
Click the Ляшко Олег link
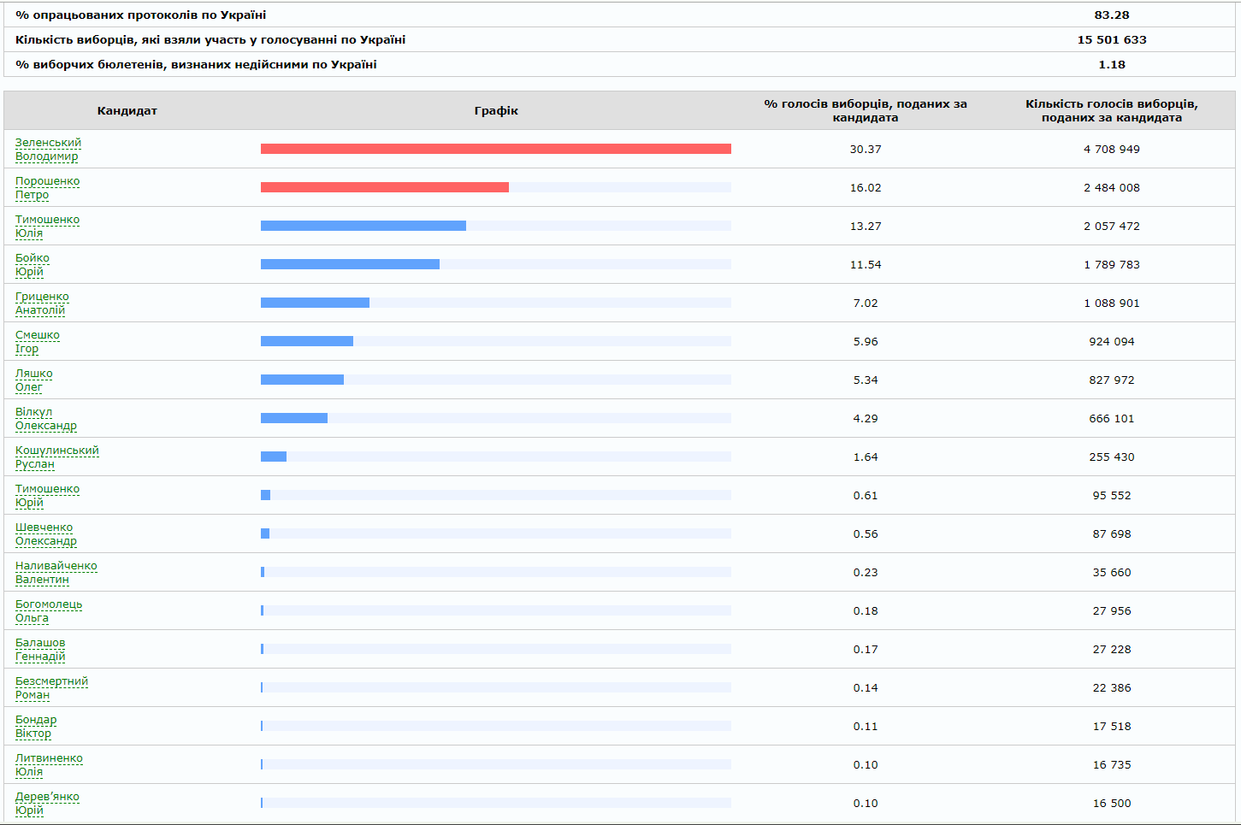coord(34,374)
